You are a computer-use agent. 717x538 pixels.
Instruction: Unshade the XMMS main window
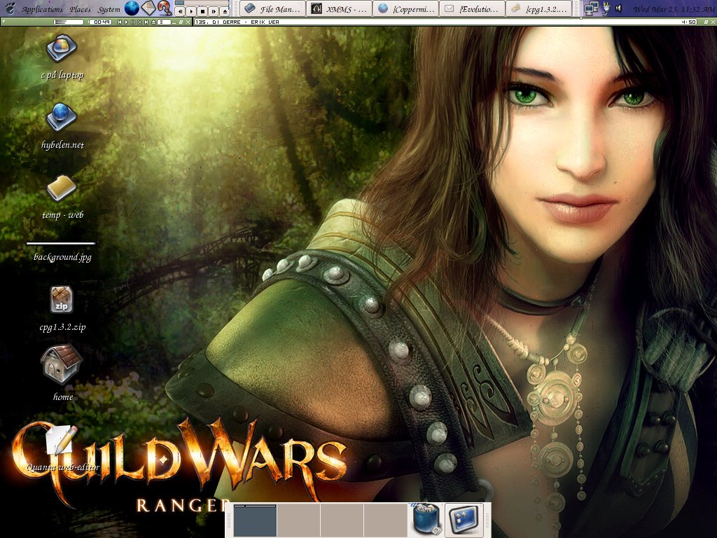tap(181, 22)
